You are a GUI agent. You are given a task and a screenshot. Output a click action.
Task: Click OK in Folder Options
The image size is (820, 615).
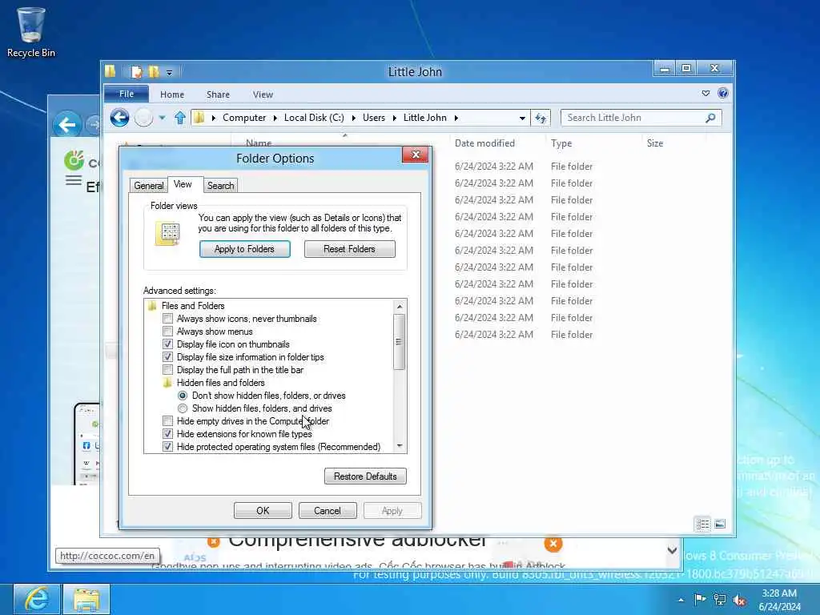[x=263, y=511]
